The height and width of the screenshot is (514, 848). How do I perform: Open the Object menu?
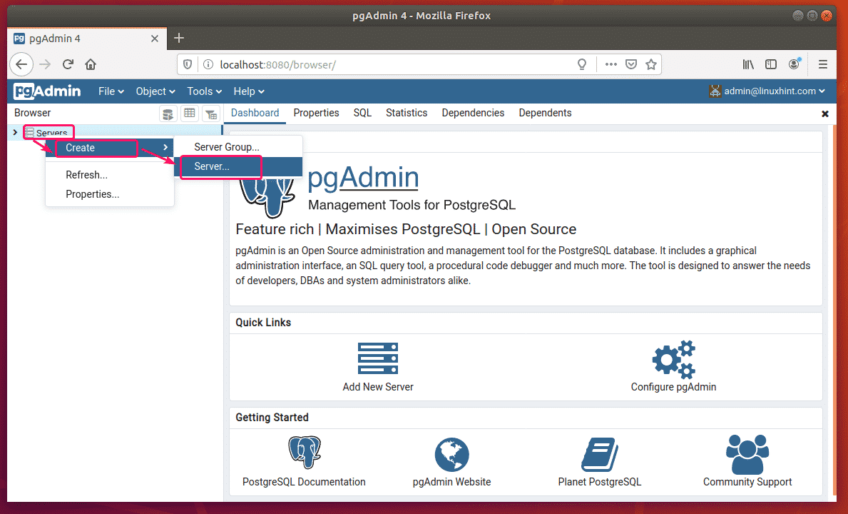155,91
